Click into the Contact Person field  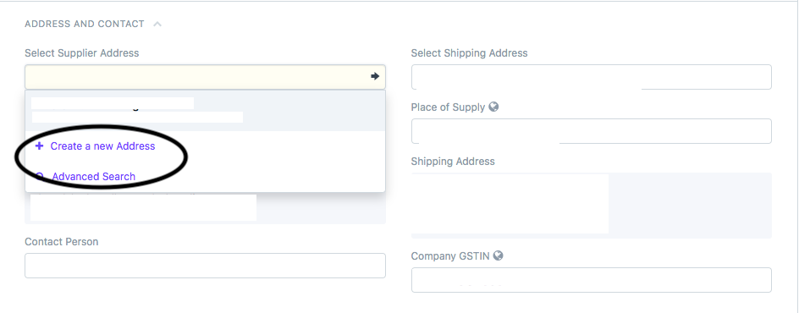pos(206,265)
